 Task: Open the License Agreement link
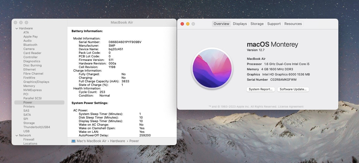(291, 107)
